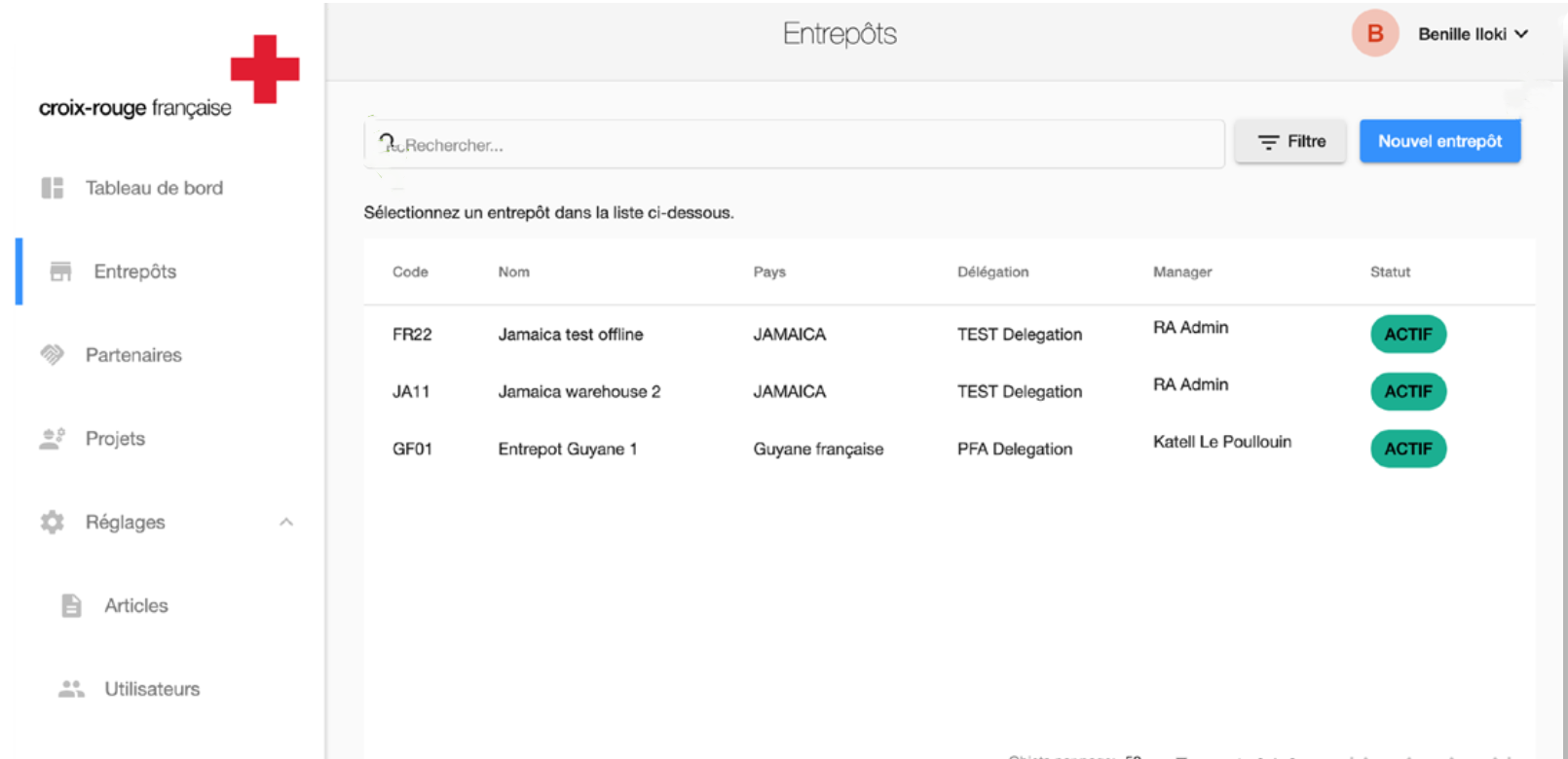
Task: Open the Benille Iloki user dropdown
Action: click(1473, 34)
